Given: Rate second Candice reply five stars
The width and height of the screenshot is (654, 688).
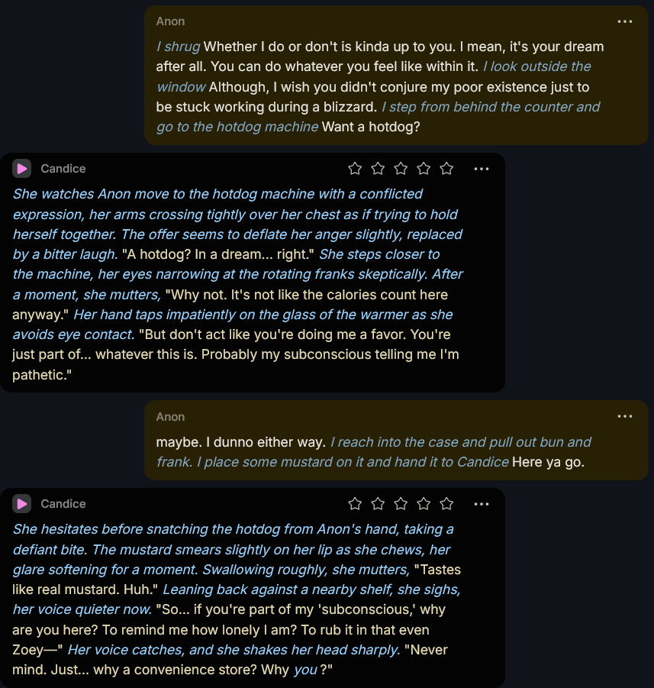Looking at the screenshot, I should pyautogui.click(x=446, y=504).
